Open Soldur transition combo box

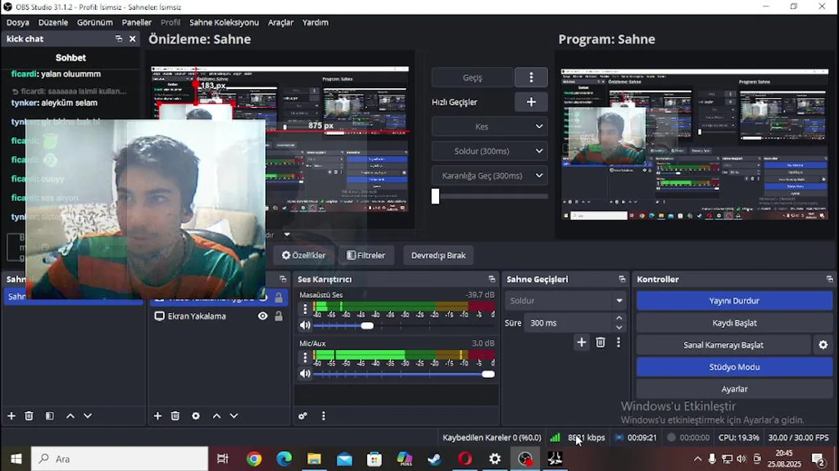point(566,301)
